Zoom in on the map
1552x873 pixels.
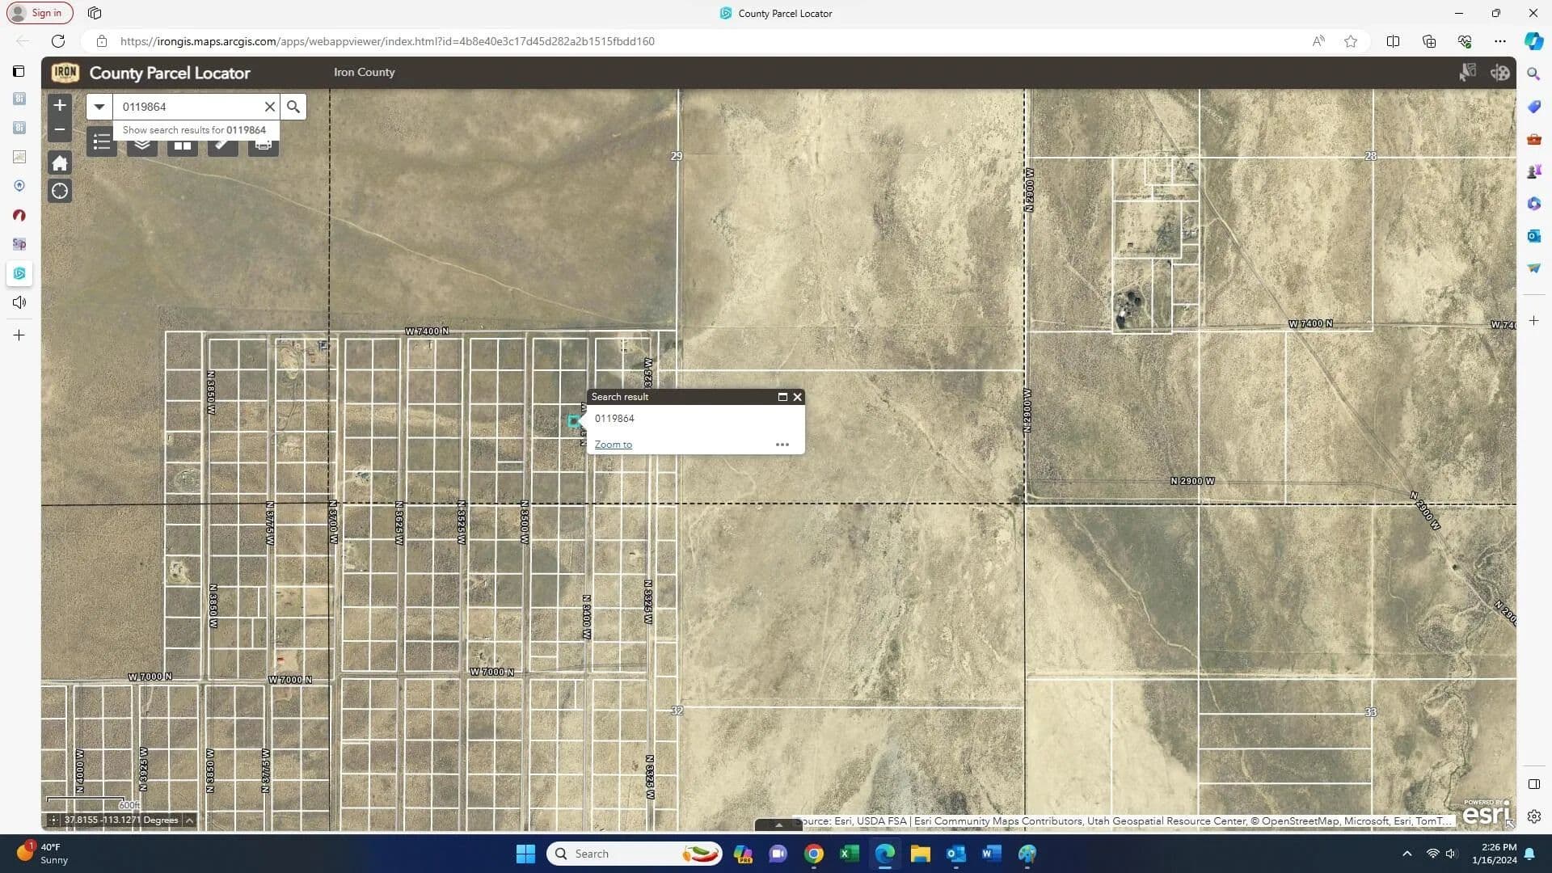click(x=60, y=106)
